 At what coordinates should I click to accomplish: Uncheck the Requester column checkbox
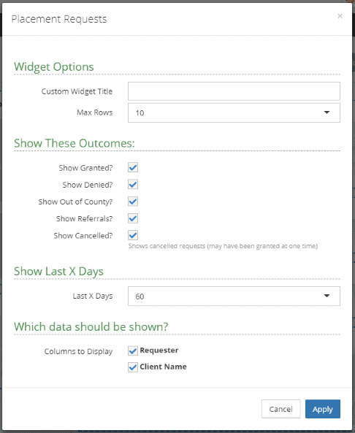click(x=133, y=350)
